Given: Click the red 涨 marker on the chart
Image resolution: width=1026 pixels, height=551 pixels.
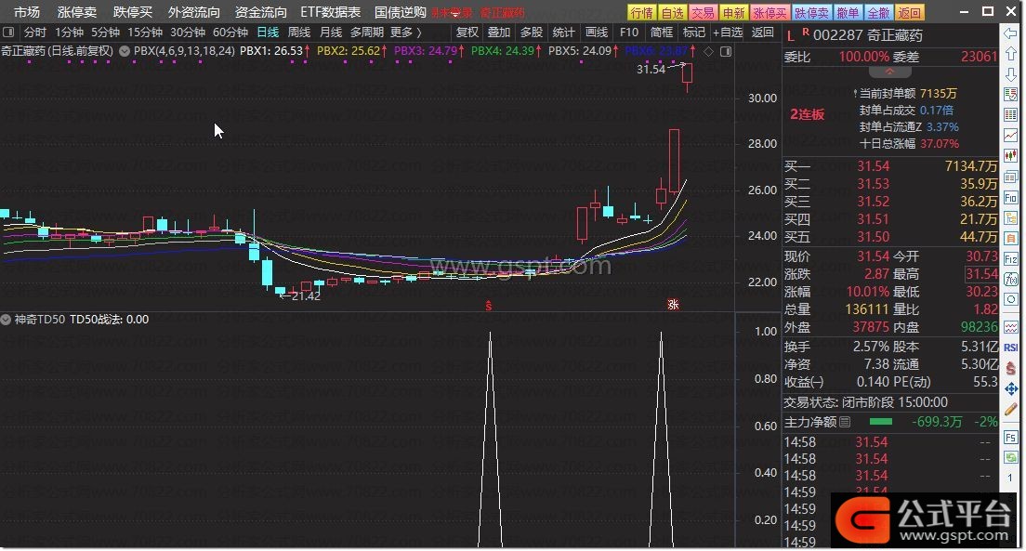Looking at the screenshot, I should (673, 304).
